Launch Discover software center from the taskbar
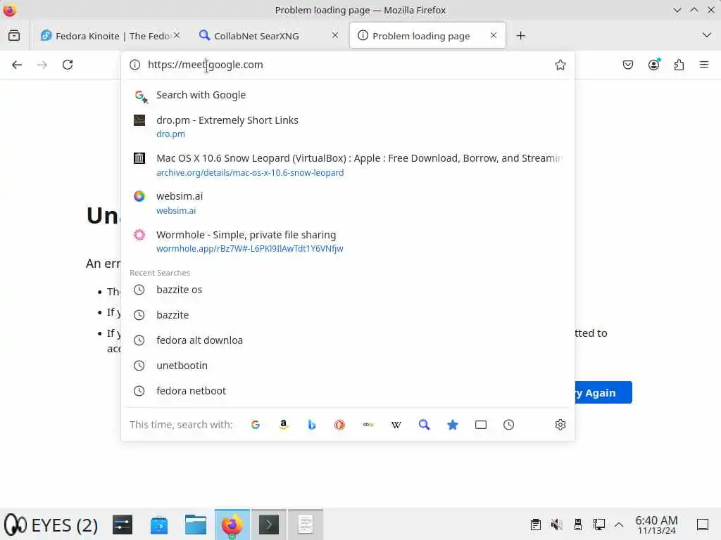The width and height of the screenshot is (721, 540). [x=159, y=525]
